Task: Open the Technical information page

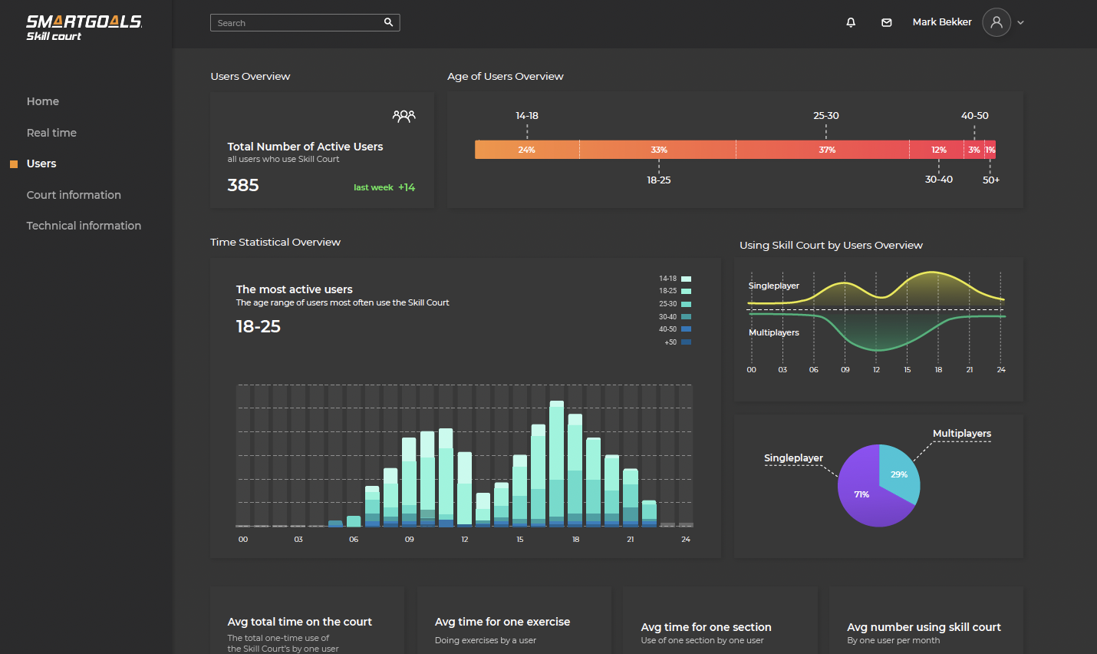Action: (84, 225)
